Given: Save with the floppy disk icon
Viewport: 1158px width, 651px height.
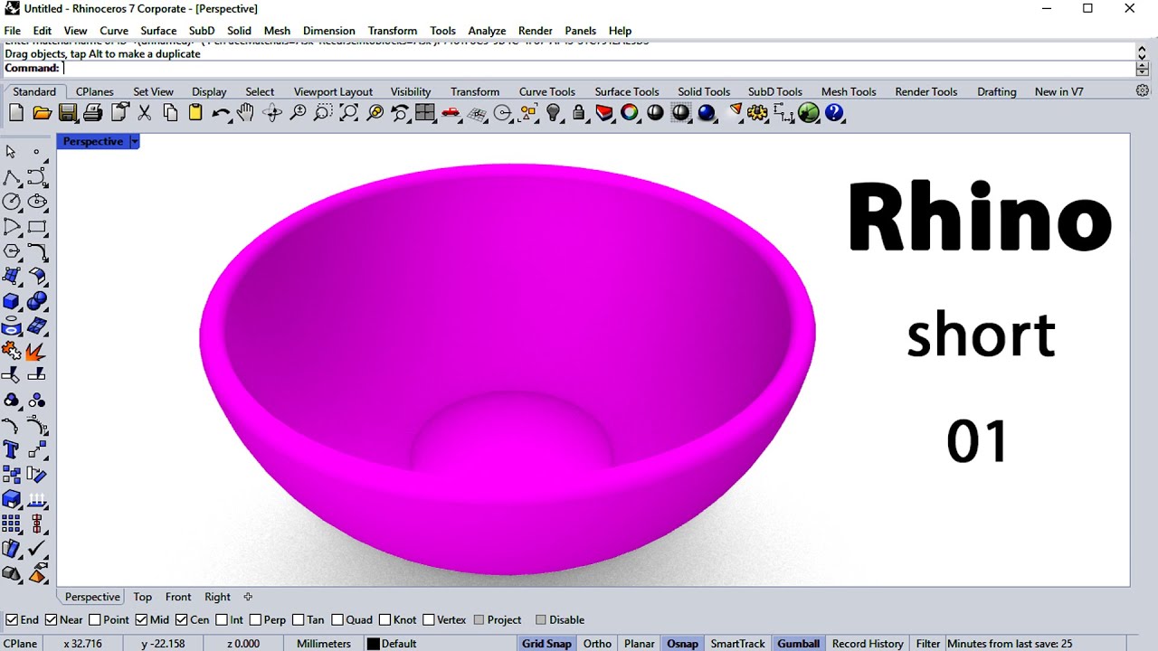Looking at the screenshot, I should [x=68, y=113].
